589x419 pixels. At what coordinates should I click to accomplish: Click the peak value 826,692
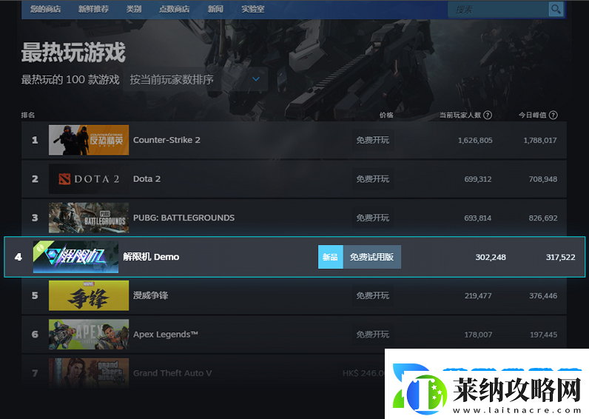coord(543,218)
